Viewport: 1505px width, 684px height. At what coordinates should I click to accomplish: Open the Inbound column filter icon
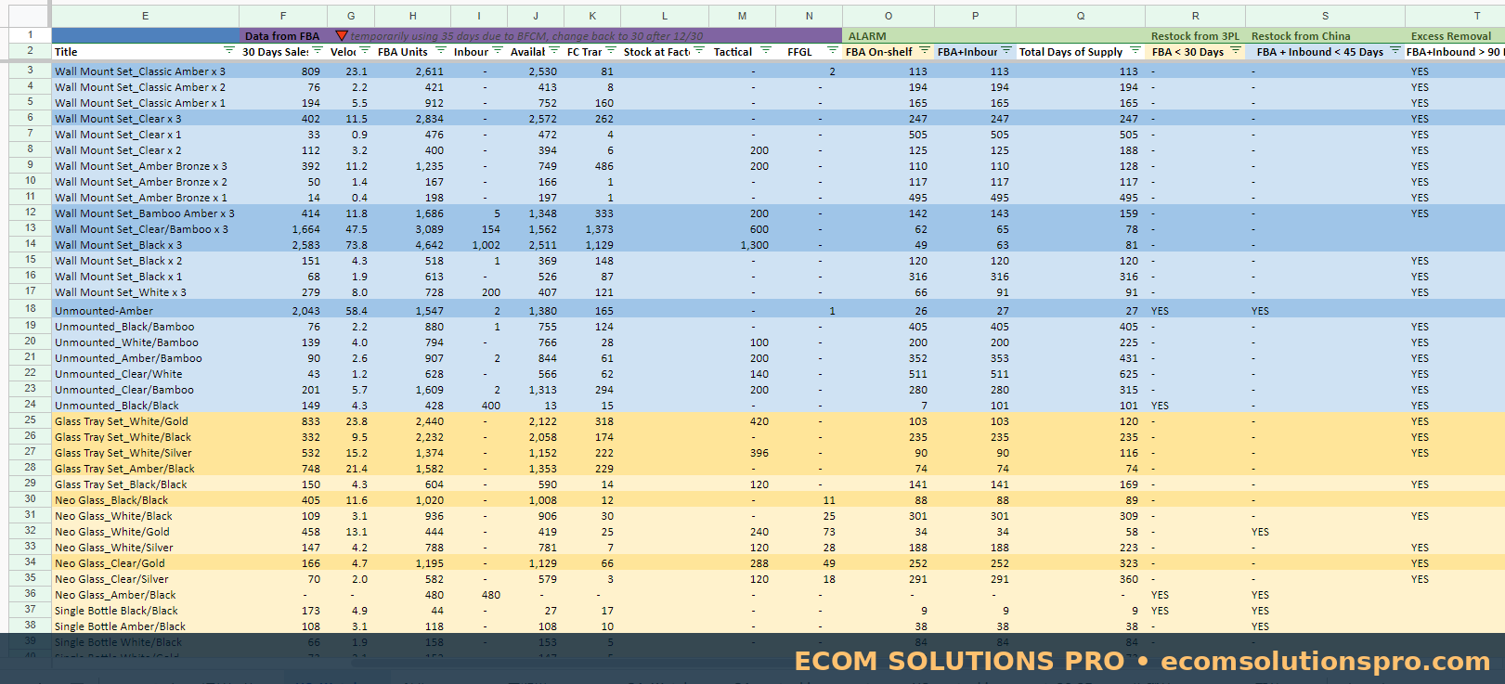click(498, 51)
